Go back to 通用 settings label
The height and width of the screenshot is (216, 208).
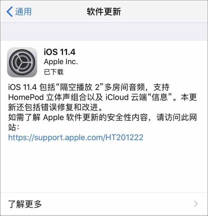click(23, 12)
